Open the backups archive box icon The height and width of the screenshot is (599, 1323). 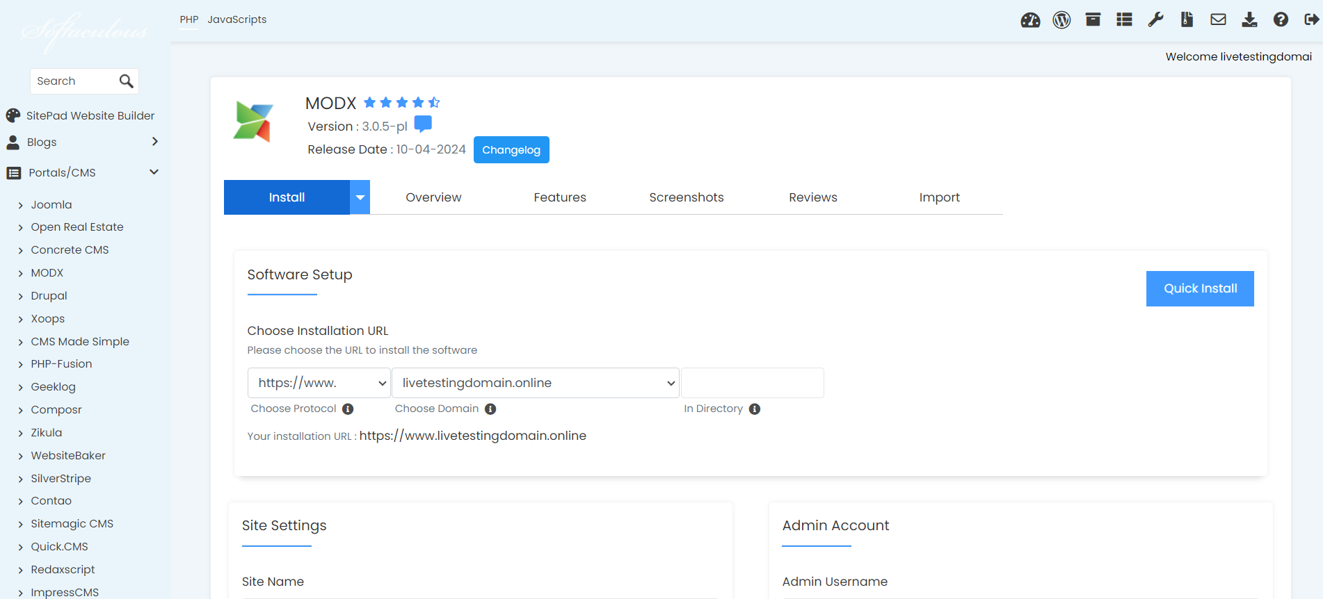1093,19
